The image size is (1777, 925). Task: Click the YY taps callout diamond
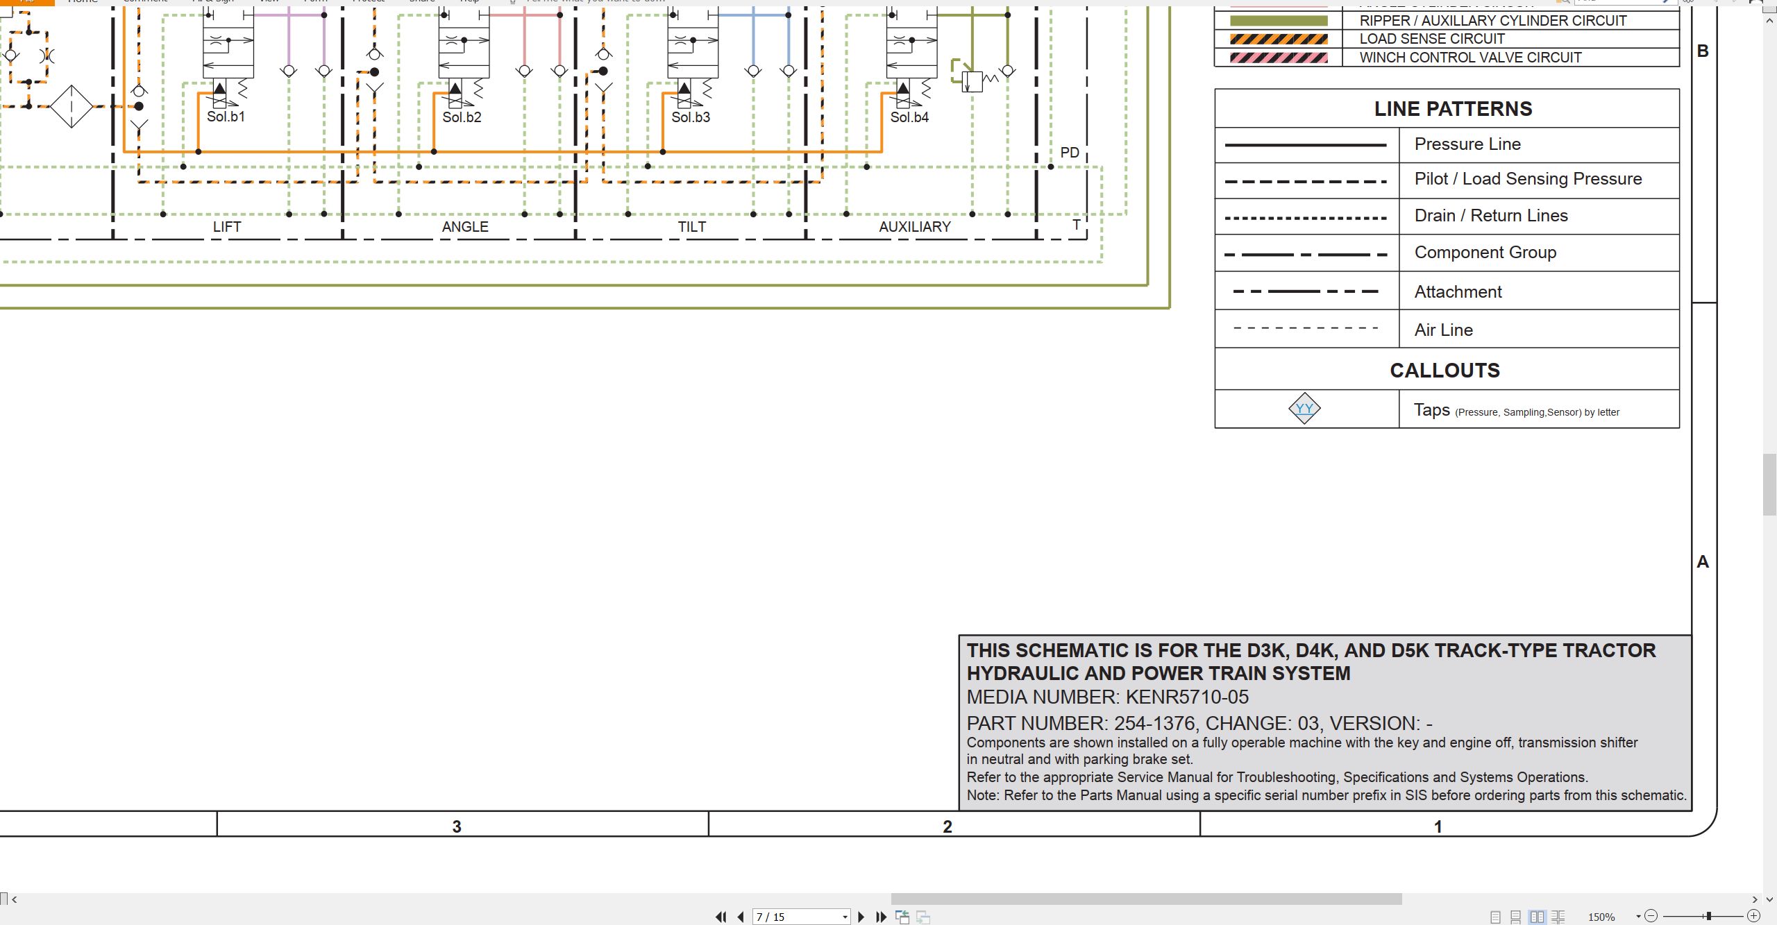1304,409
